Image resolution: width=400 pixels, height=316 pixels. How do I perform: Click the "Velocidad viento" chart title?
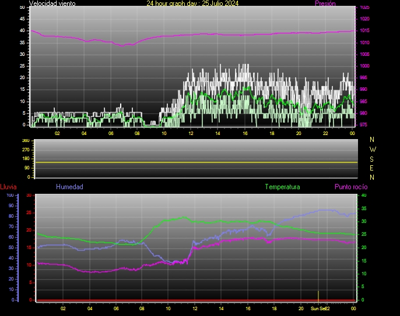tap(52, 3)
